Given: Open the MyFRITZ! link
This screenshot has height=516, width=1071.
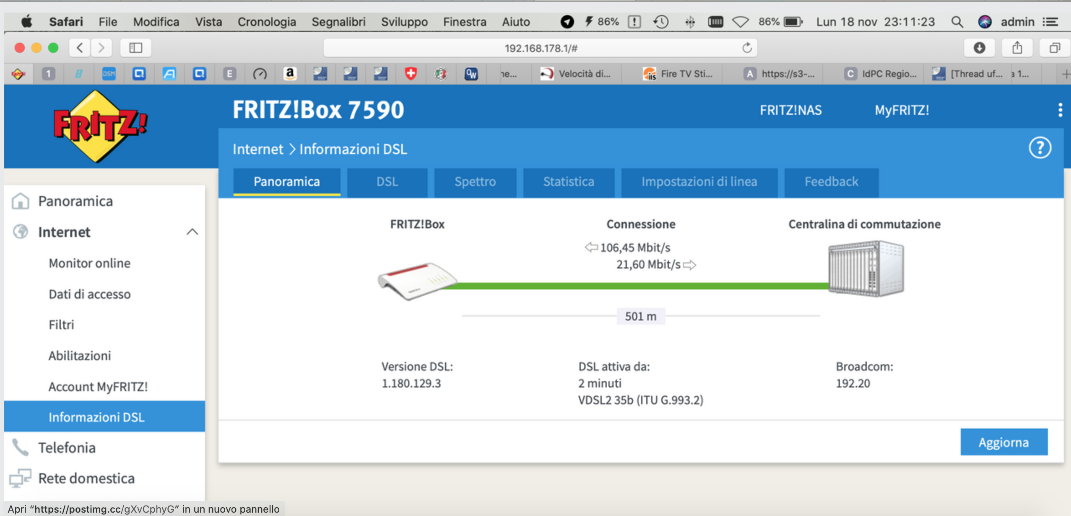Looking at the screenshot, I should coord(902,110).
